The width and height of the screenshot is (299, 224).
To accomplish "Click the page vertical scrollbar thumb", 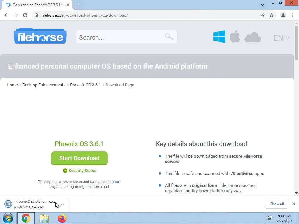I will 296,43.
